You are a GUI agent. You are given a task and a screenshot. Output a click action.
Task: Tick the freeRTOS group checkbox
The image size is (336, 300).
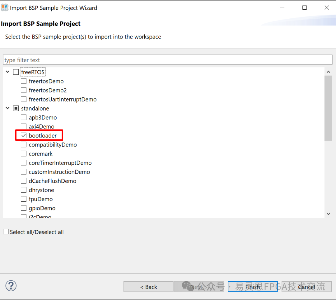[x=16, y=72]
